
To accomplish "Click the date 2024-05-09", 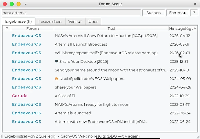I will tap(180, 79).
